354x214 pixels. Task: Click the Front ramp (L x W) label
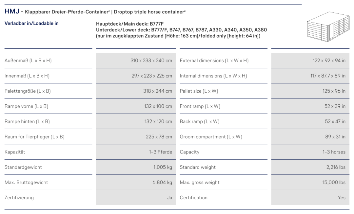[200, 106]
